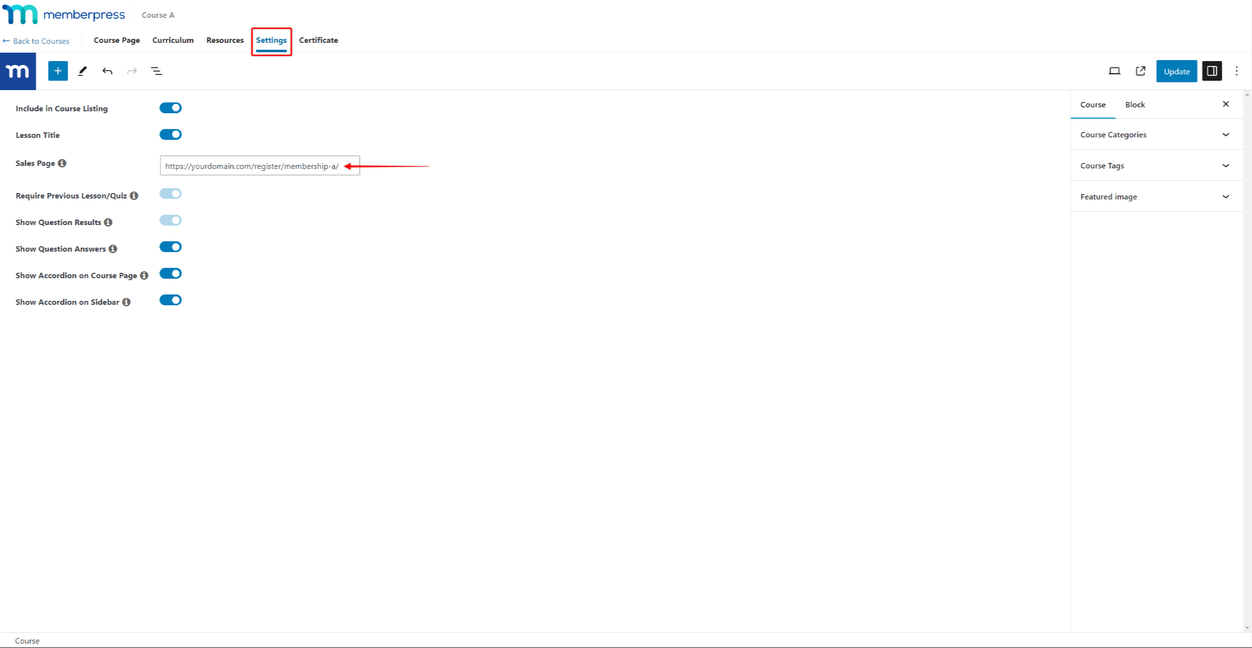Switch to the Curriculum tab

(x=172, y=40)
